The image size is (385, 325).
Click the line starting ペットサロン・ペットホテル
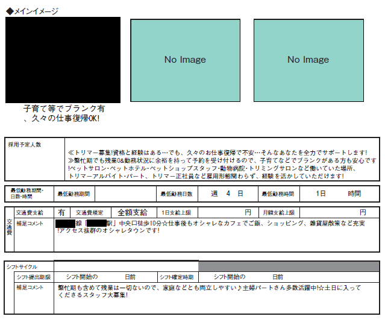tap(213, 168)
